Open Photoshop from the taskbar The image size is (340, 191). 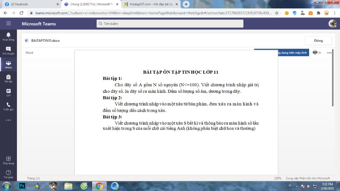(x=22, y=186)
